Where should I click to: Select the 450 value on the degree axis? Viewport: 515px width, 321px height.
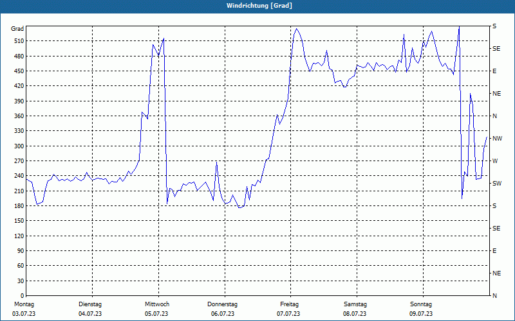click(19, 71)
